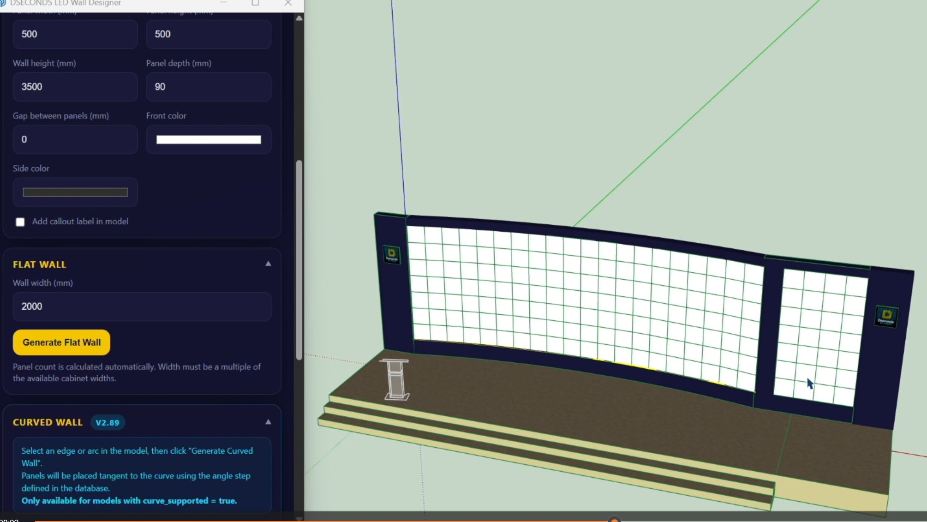
Task: Select the transparent podium on stage
Action: click(x=395, y=379)
